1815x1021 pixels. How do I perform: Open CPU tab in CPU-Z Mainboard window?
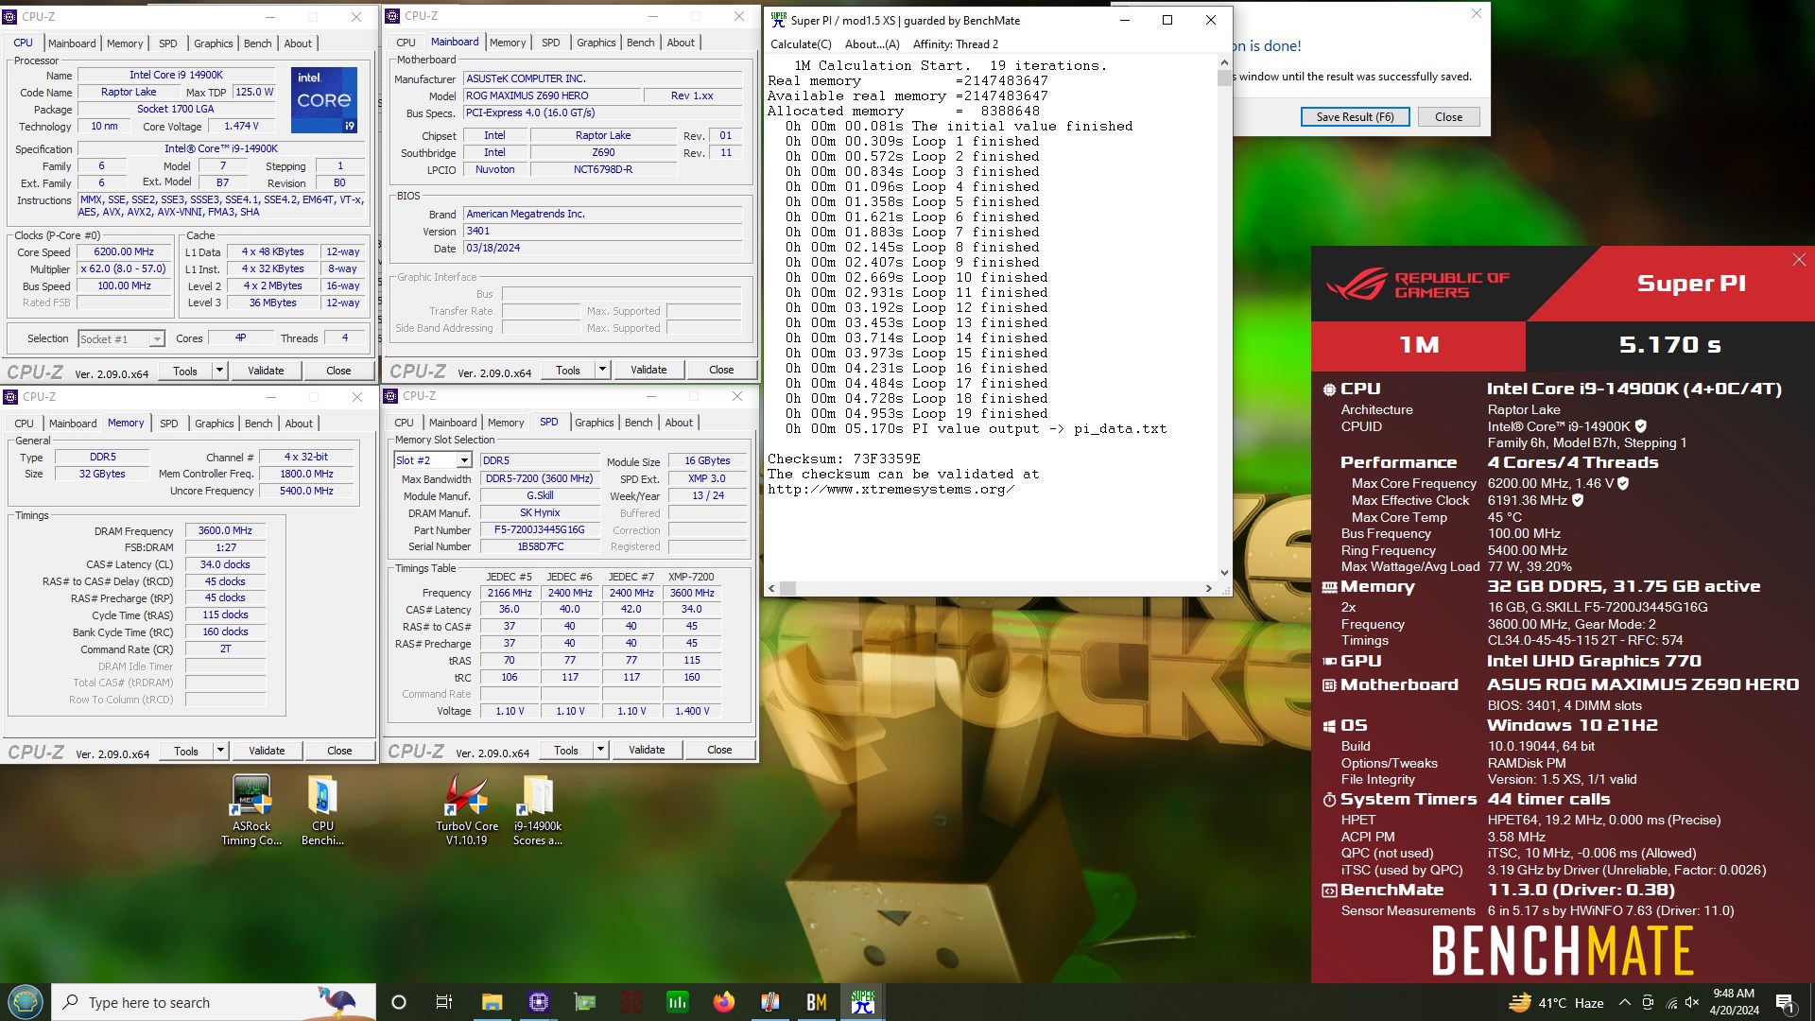[x=406, y=43]
